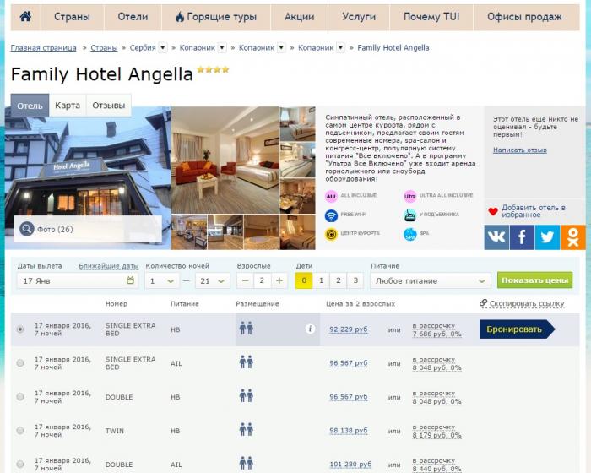This screenshot has height=473, width=591.
Task: Click the 98 138 руб price link
Action: 349,431
